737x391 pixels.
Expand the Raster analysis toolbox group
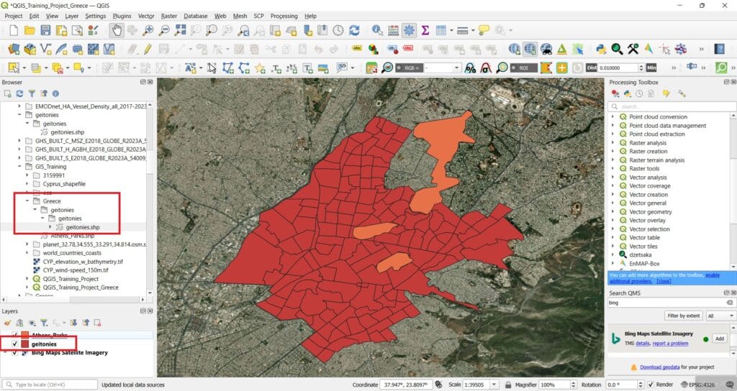click(612, 143)
